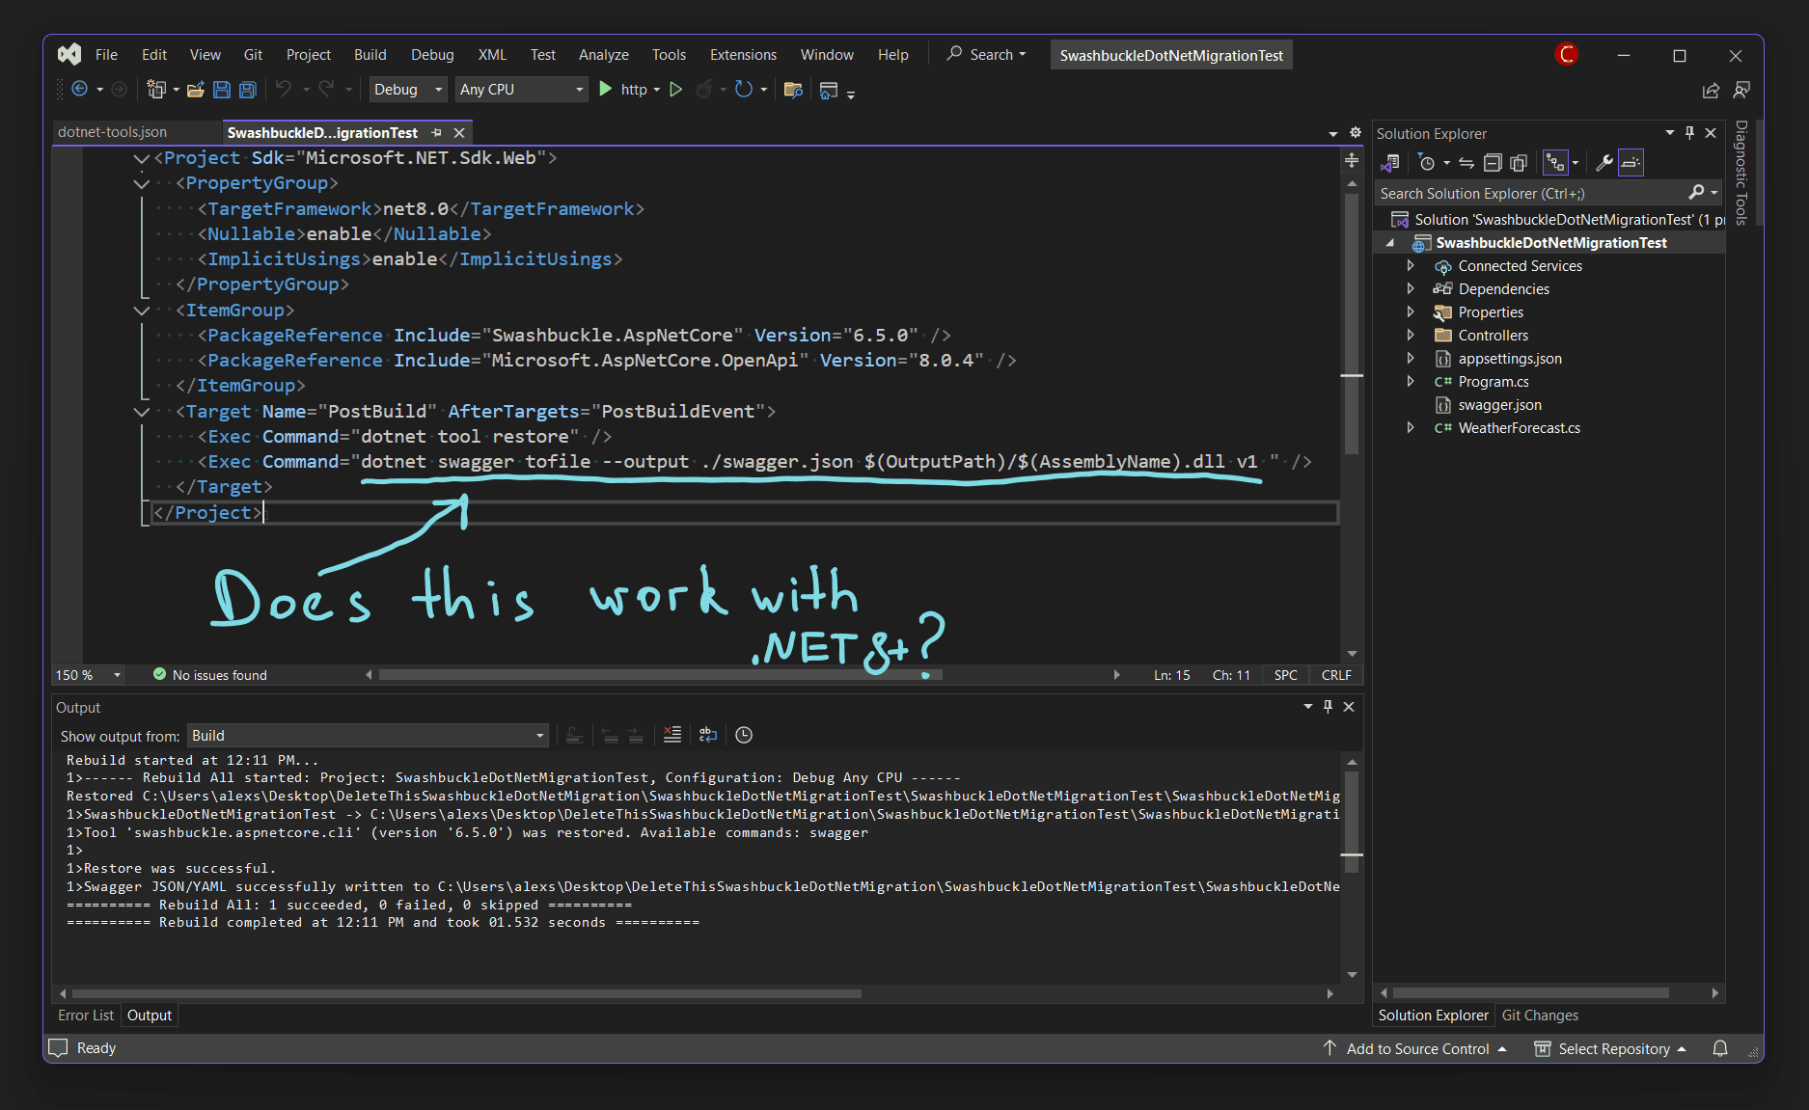Click Add to Source Control button
The image size is (1809, 1110).
1414,1048
